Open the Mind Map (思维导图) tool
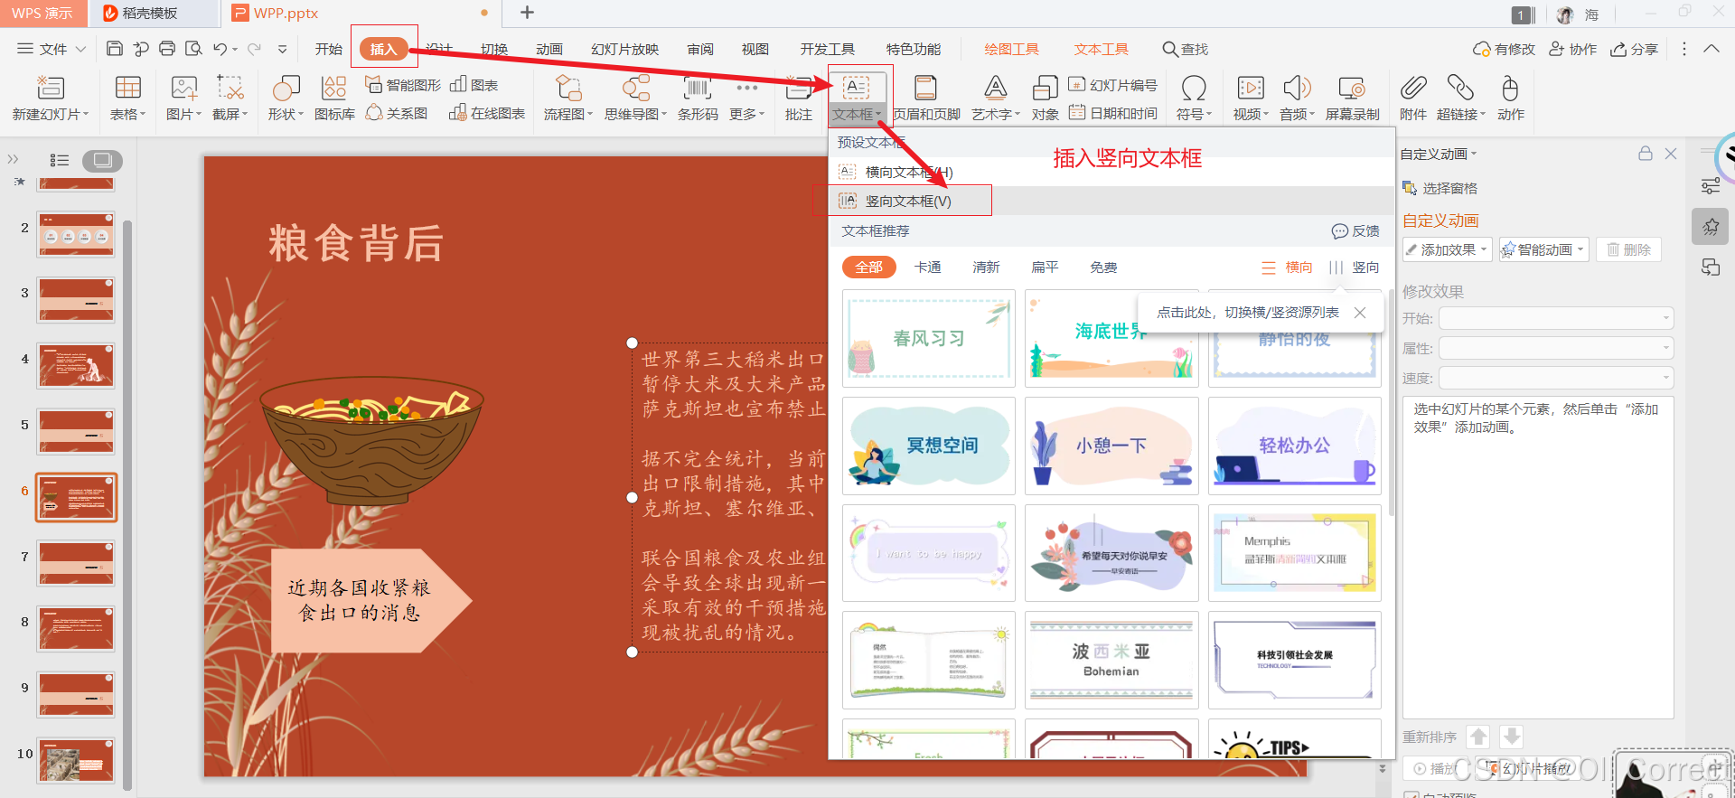The width and height of the screenshot is (1735, 798). tap(635, 98)
